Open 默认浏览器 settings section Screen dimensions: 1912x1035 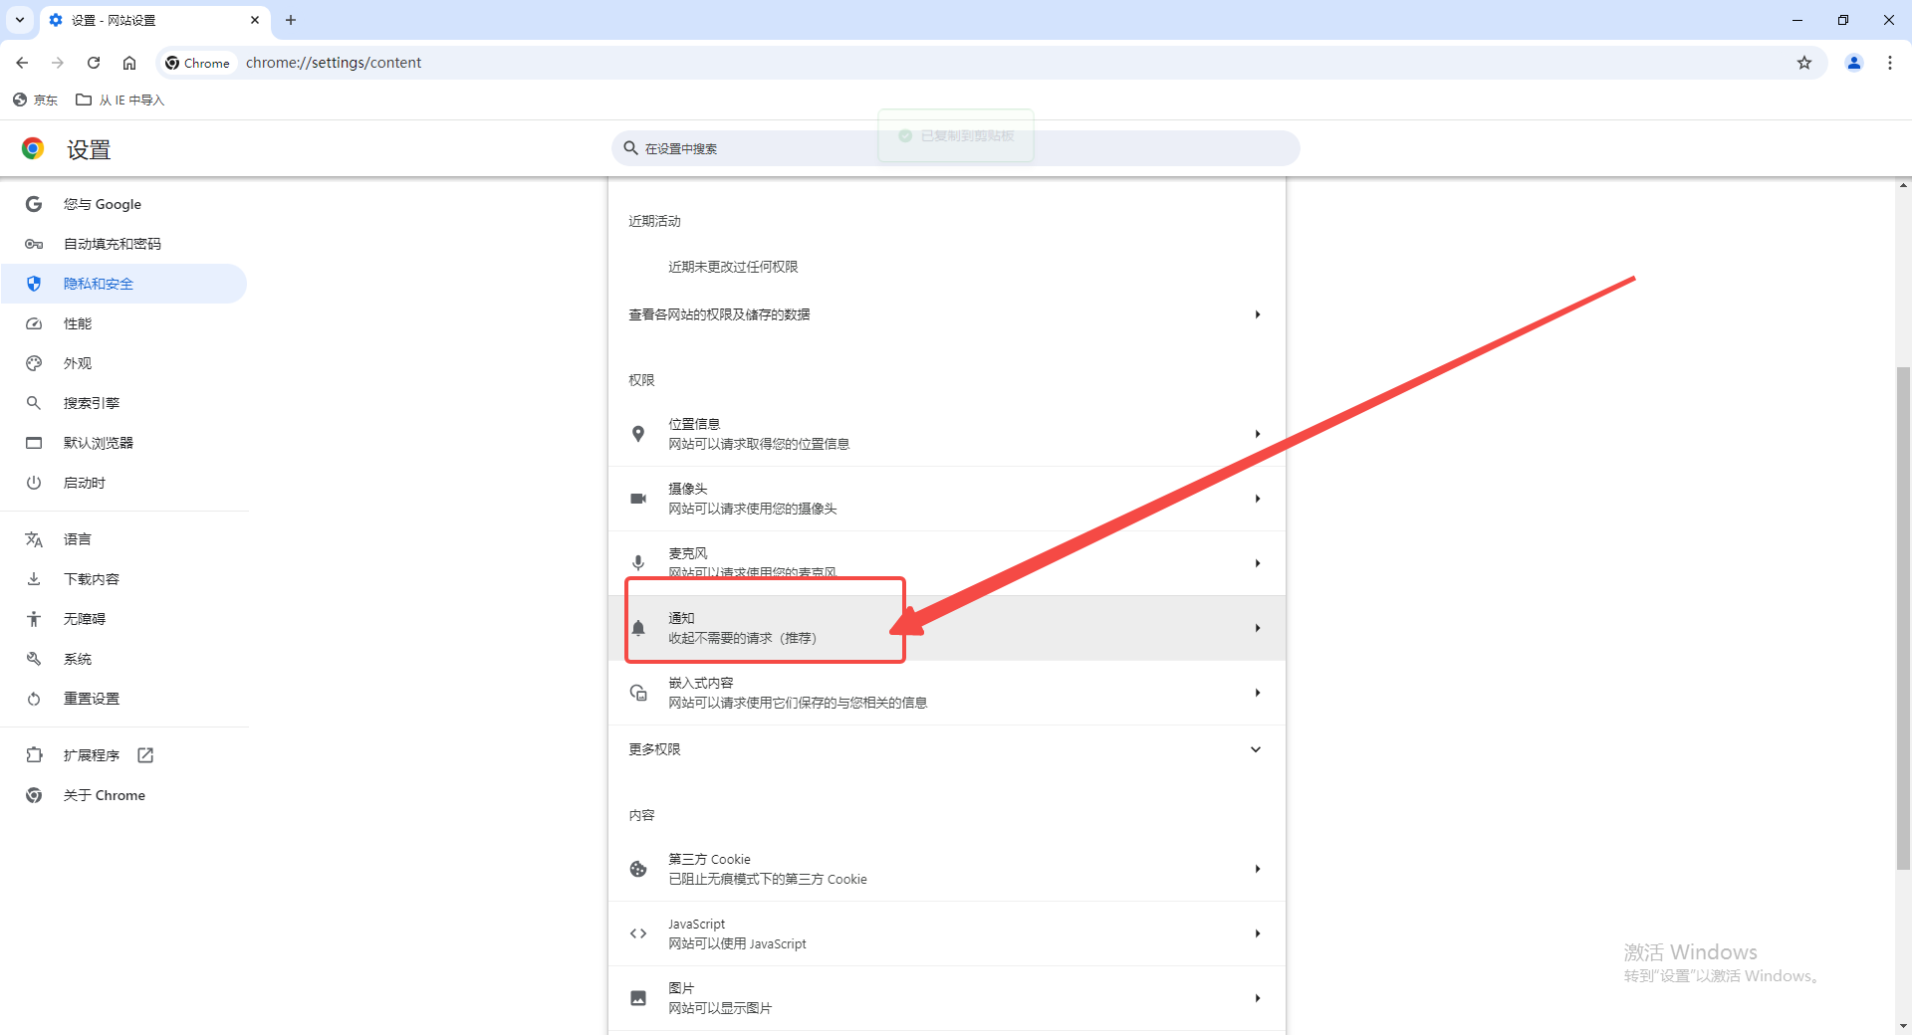click(x=124, y=443)
